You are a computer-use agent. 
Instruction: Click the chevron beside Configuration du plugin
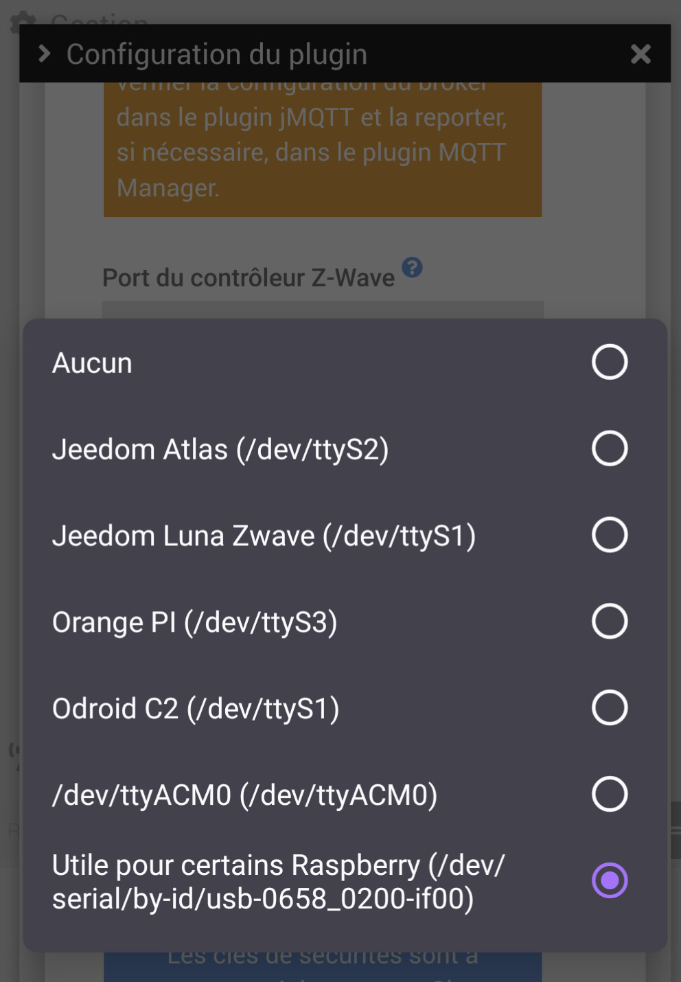[x=45, y=54]
